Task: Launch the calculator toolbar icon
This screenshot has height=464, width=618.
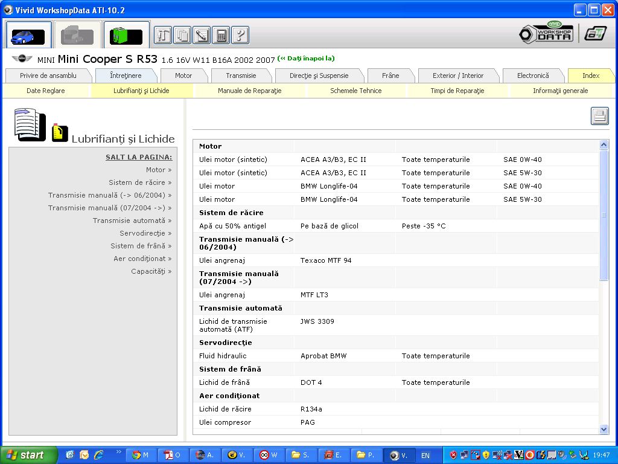Action: click(x=221, y=35)
